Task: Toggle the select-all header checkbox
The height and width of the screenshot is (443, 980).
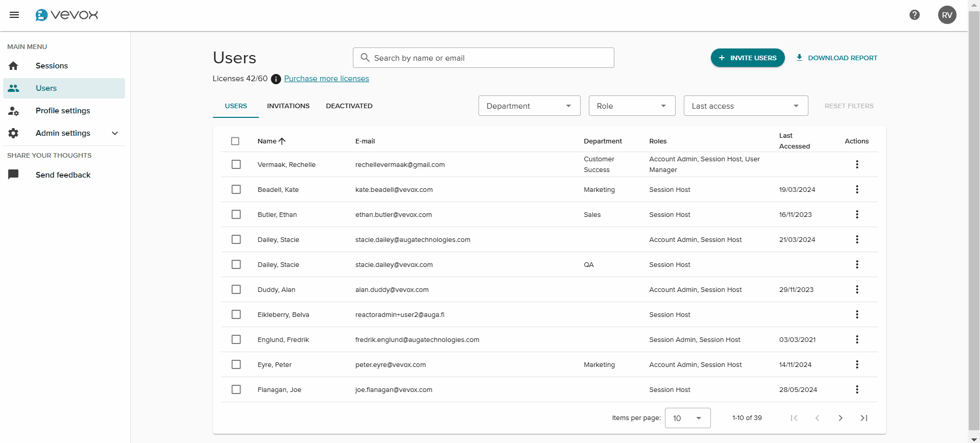Action: point(235,141)
